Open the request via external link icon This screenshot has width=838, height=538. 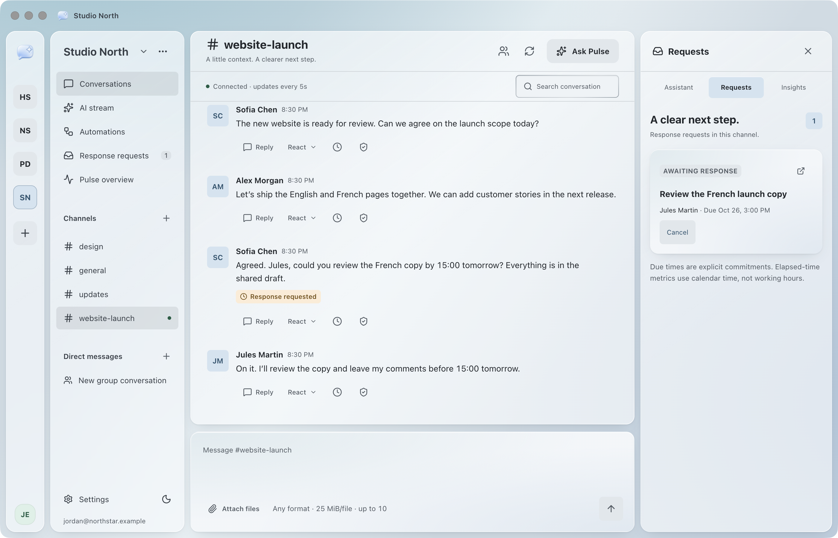(x=801, y=171)
